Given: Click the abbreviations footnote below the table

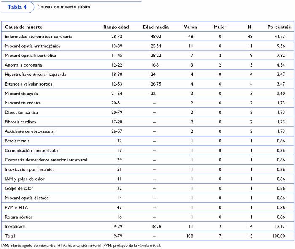Looking at the screenshot, I should coord(80,245).
